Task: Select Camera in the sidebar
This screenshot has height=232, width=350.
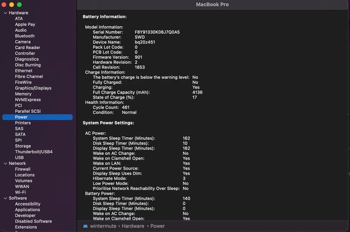Action: coord(23,42)
